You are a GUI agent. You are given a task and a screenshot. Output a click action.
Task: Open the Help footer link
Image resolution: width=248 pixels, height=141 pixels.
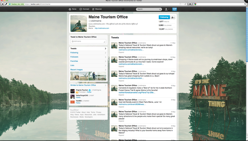click(88, 112)
